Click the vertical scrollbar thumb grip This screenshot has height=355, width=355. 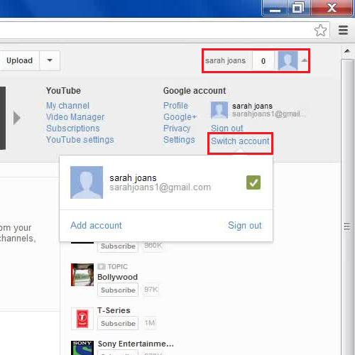347,226
